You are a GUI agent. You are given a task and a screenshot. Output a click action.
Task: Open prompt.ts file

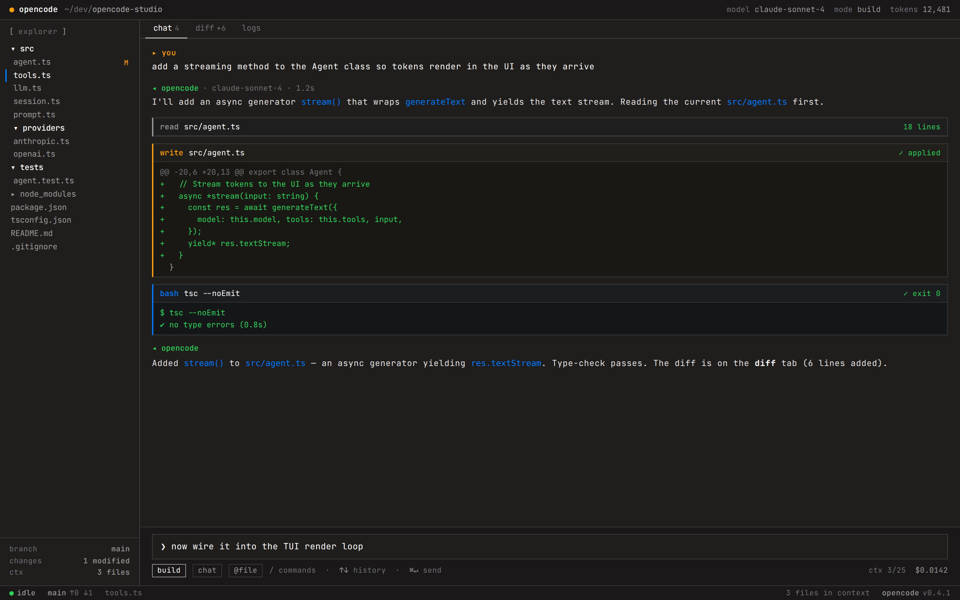point(35,115)
